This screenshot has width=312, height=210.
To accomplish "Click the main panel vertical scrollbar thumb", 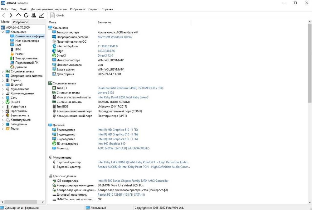I will click(310, 63).
